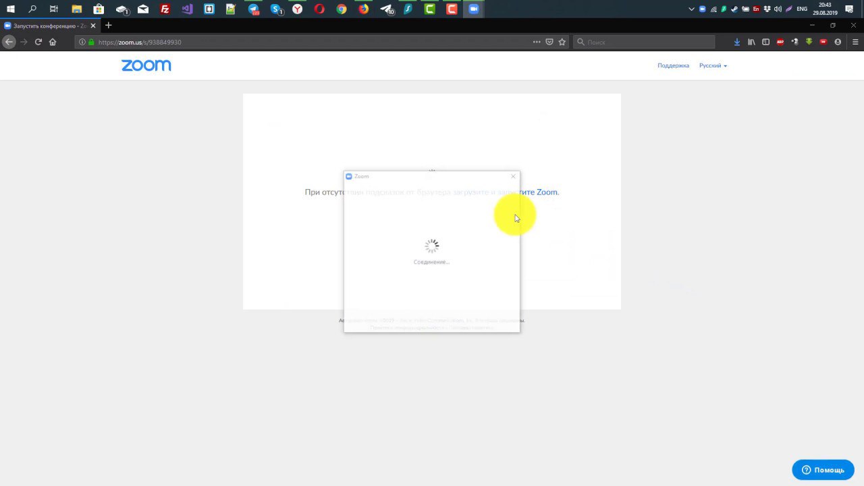
Task: Open Visual Studio from the taskbar
Action: [x=188, y=9]
